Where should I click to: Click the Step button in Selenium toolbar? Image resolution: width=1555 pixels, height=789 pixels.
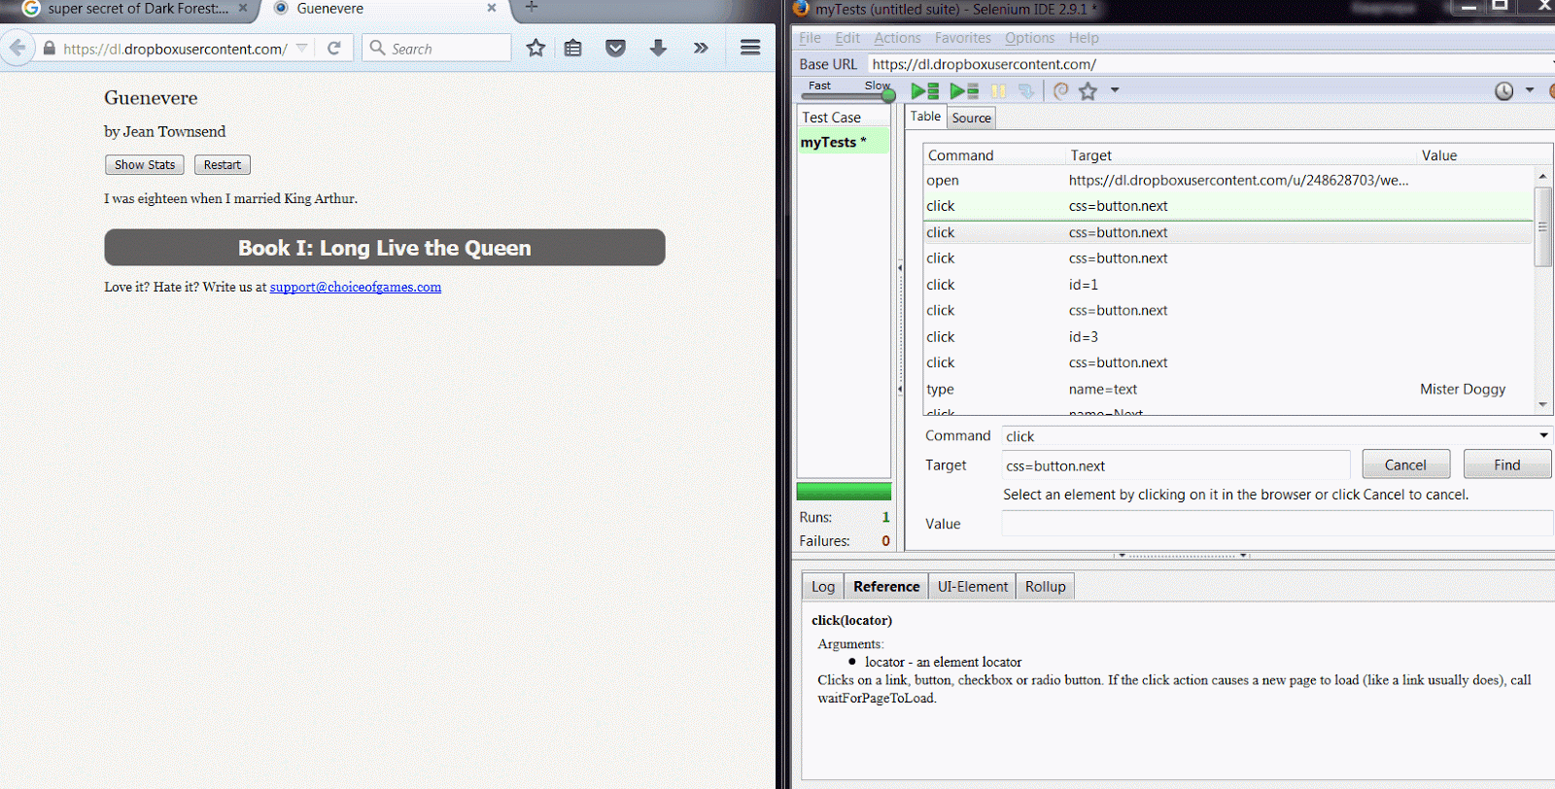1026,90
